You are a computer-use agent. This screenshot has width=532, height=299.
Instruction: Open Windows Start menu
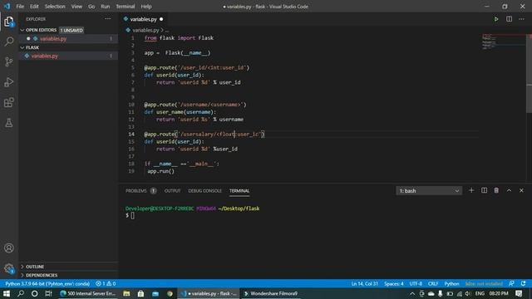[x=7, y=293]
